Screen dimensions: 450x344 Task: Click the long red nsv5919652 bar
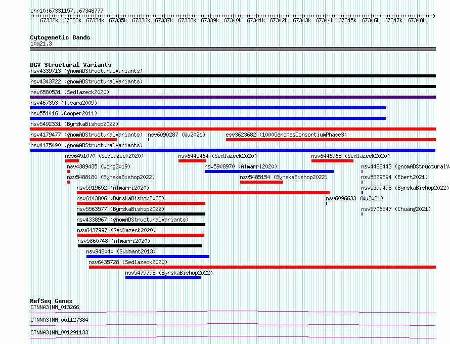tap(203, 193)
